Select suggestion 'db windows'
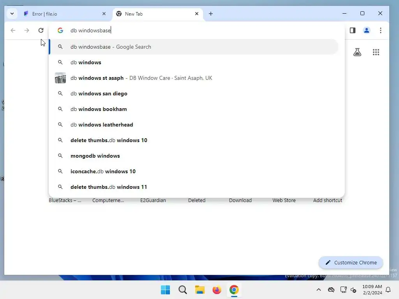 [x=194, y=62]
